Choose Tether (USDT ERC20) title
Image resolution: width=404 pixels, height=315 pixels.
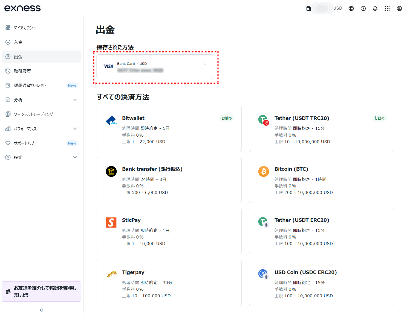pyautogui.click(x=302, y=220)
